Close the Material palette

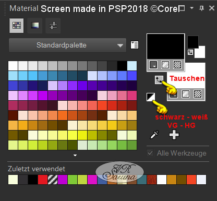pos(212,8)
